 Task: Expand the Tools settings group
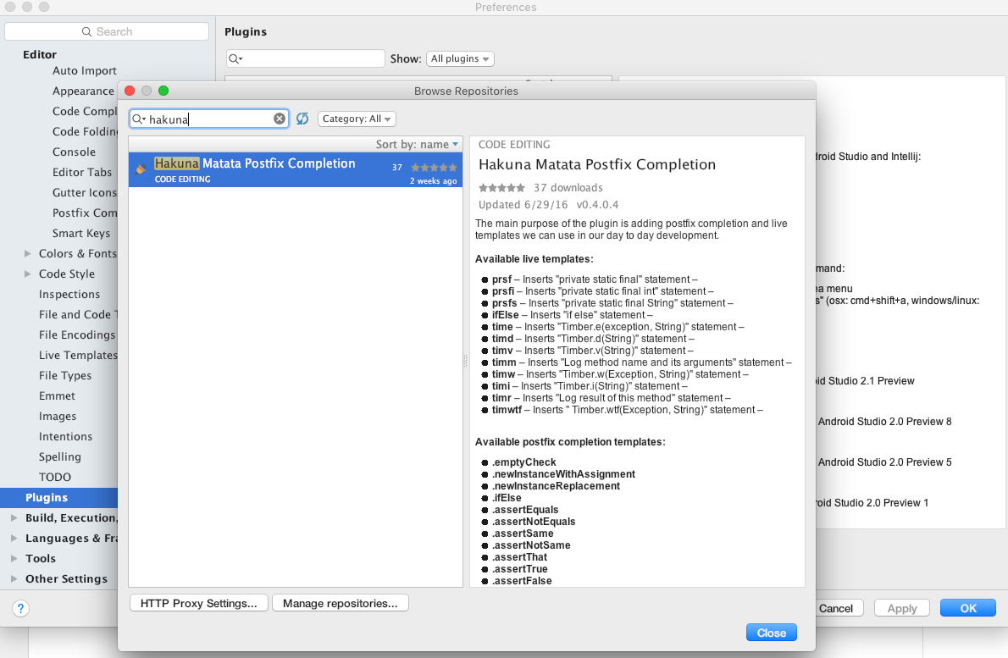click(x=14, y=558)
